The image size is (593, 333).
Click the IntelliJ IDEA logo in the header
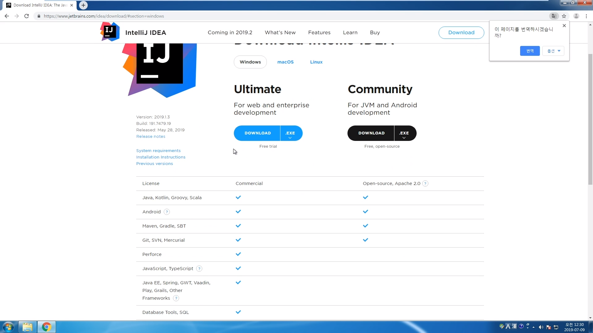110,32
